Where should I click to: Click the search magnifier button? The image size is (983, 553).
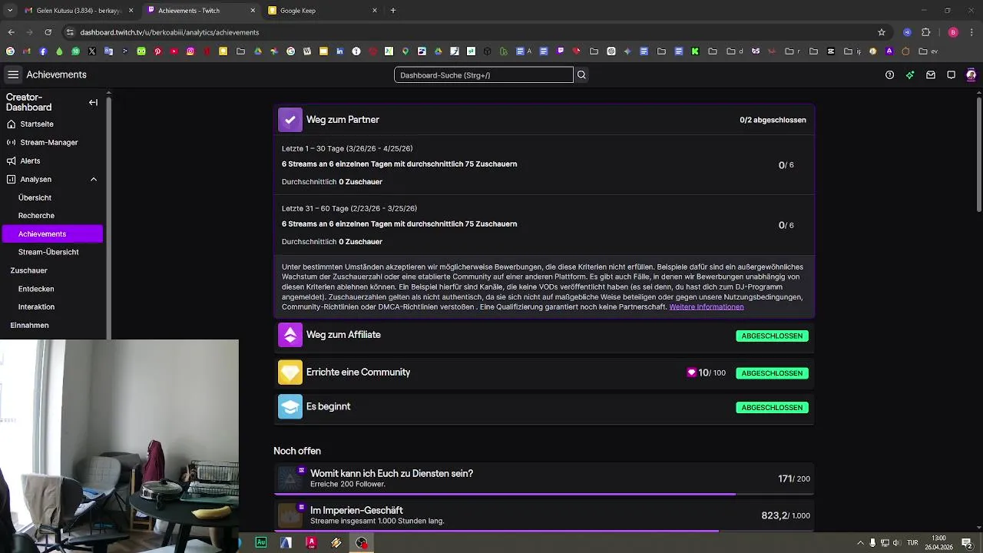[581, 75]
